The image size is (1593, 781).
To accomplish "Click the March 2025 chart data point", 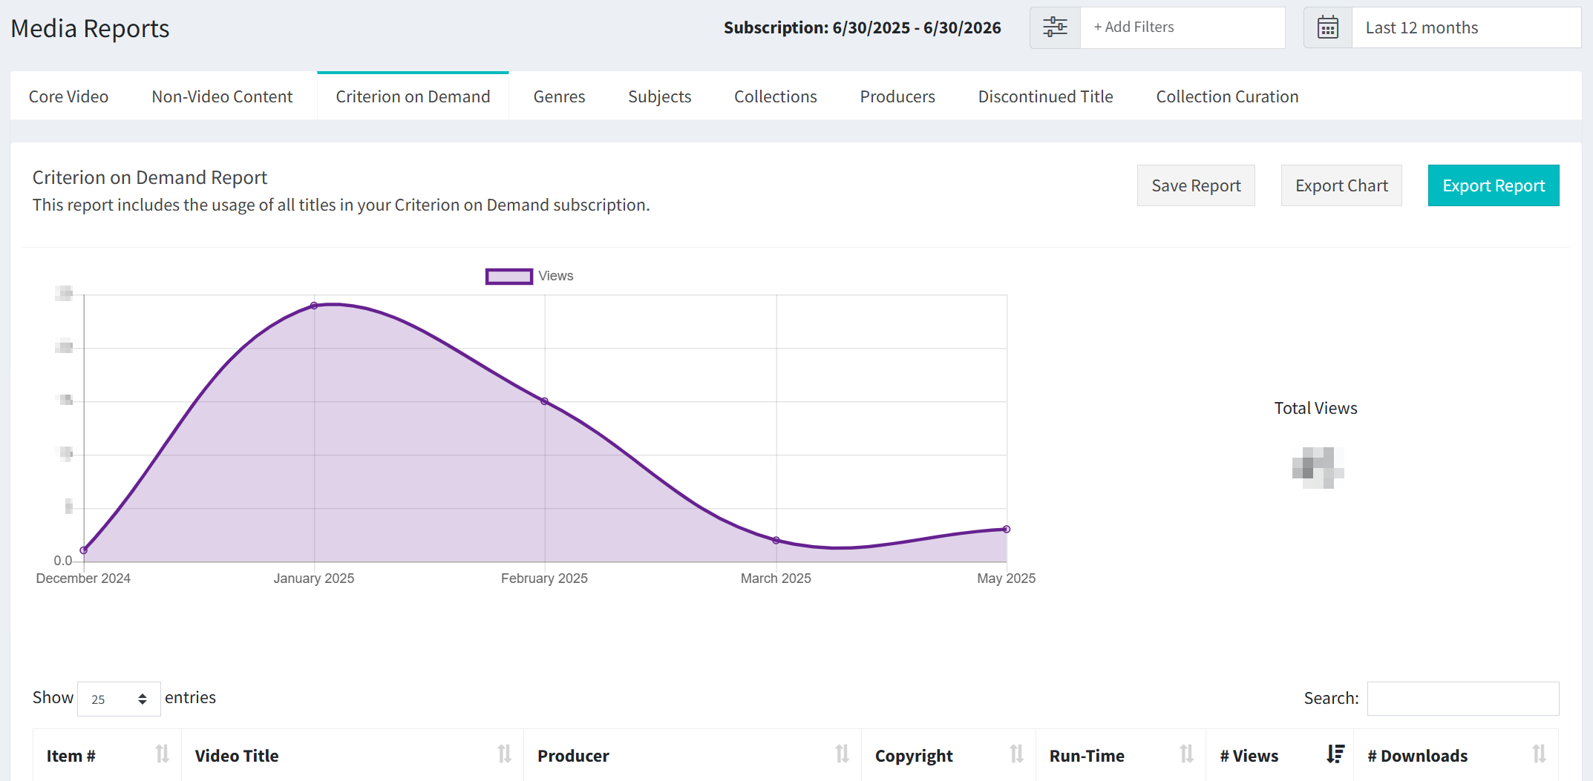I will pos(776,541).
